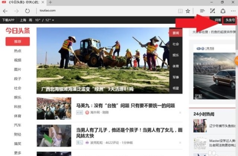This screenshot has width=238, height=156.
Task: Open the 马英九 article headline
Action: point(125,106)
